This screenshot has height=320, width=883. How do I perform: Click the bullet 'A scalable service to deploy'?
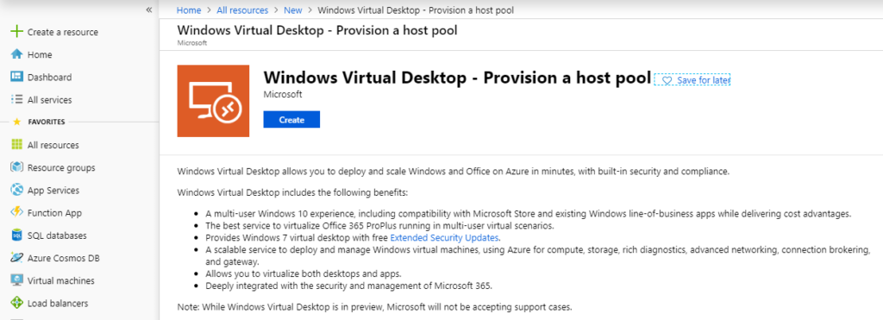tap(538, 255)
